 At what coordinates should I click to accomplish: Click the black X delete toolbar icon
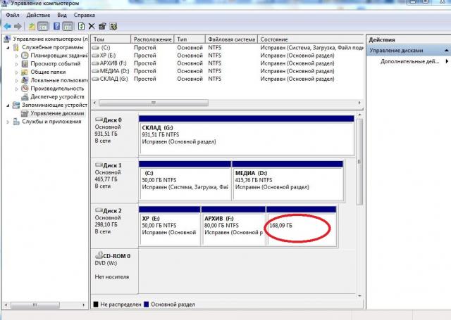pyautogui.click(x=92, y=26)
